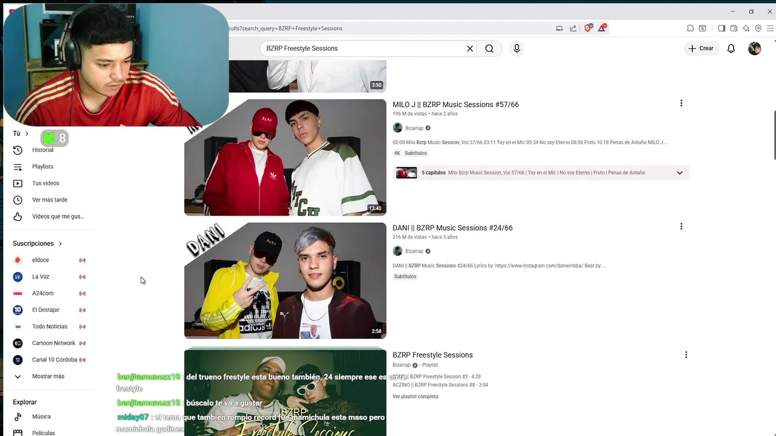Click the Cartoon Network channel icon

pyautogui.click(x=18, y=343)
